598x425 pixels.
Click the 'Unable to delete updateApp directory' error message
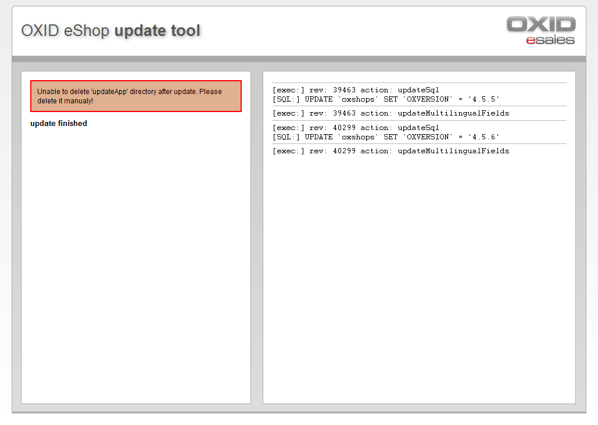136,96
